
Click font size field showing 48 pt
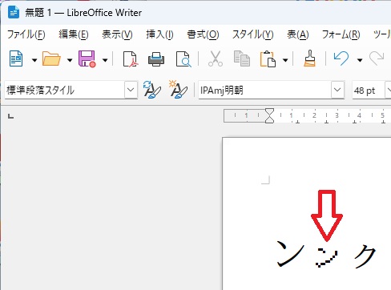[369, 91]
